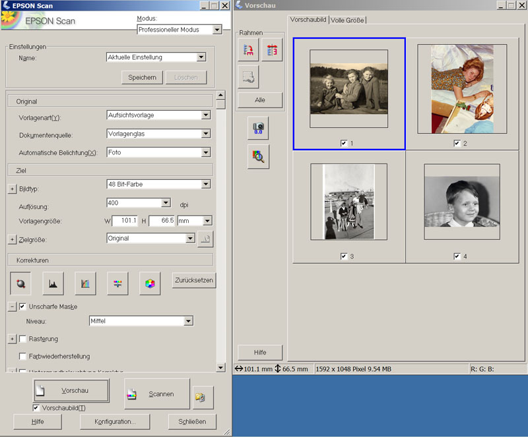Screen dimensions: 528x437
Task: Open the histogram adjustment under Korrekturen
Action: [x=53, y=283]
